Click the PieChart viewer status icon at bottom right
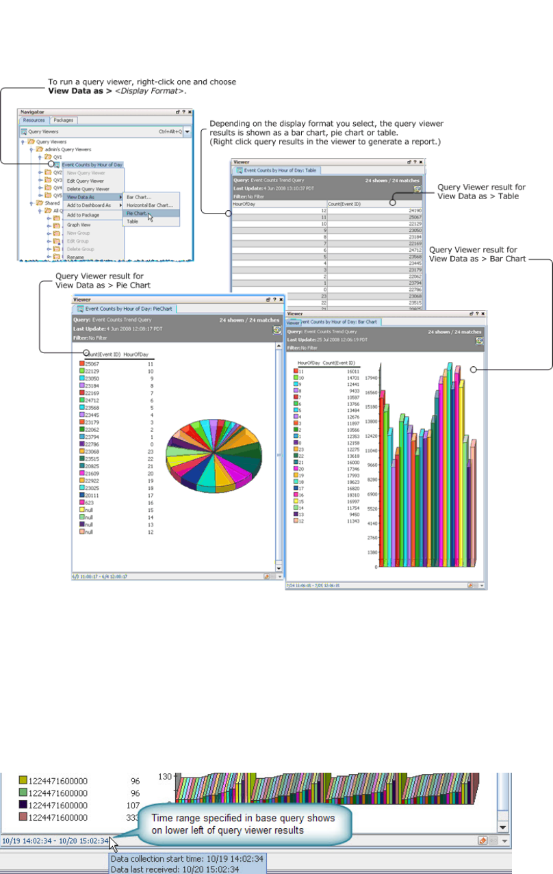 click(x=267, y=576)
